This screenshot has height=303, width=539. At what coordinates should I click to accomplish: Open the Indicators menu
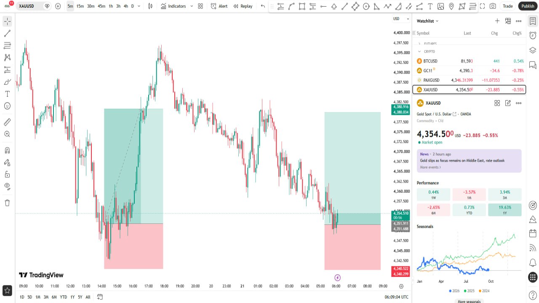pos(173,6)
